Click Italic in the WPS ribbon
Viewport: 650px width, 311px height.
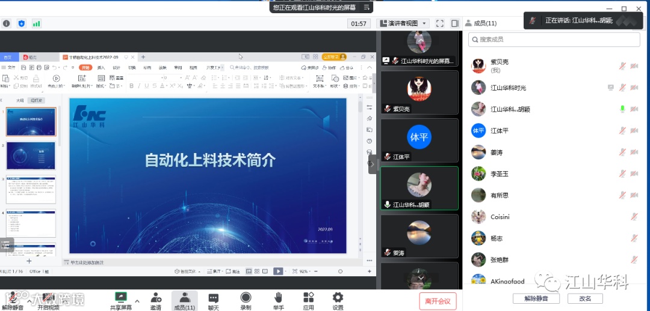coord(139,86)
